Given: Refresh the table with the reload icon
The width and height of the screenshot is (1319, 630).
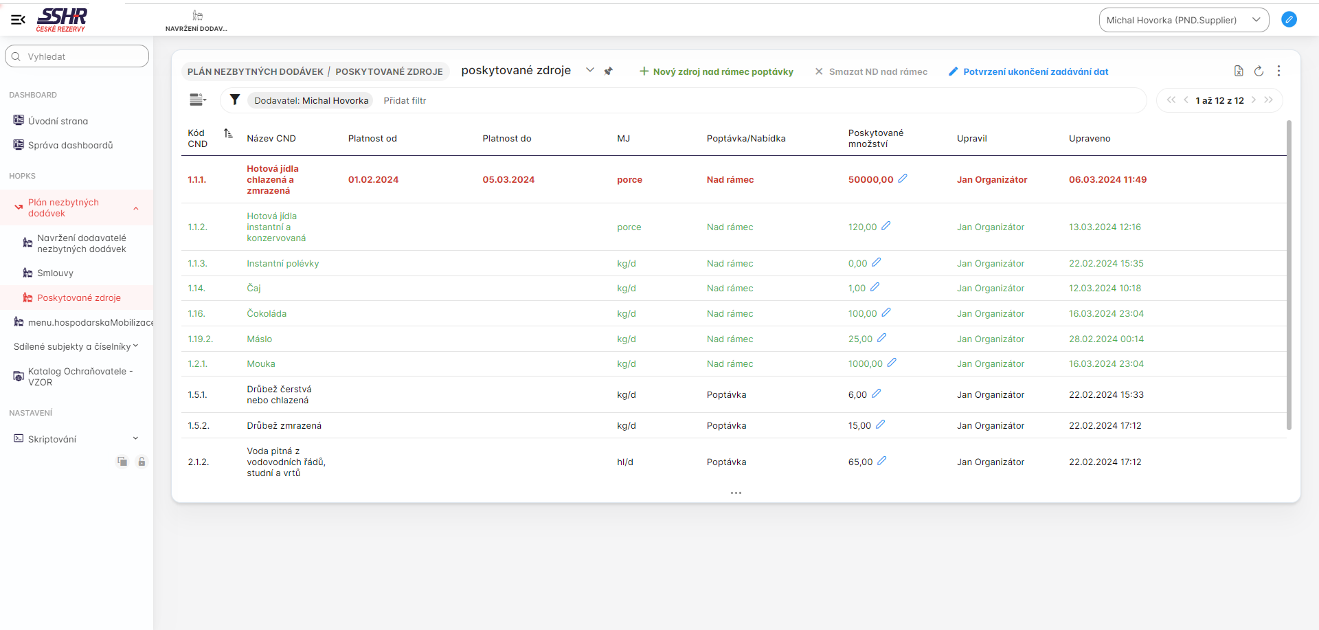Looking at the screenshot, I should click(x=1259, y=71).
